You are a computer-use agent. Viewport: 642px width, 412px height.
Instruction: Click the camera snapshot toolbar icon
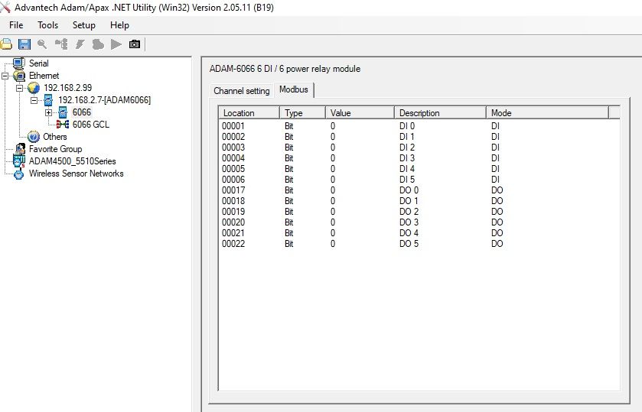click(135, 44)
